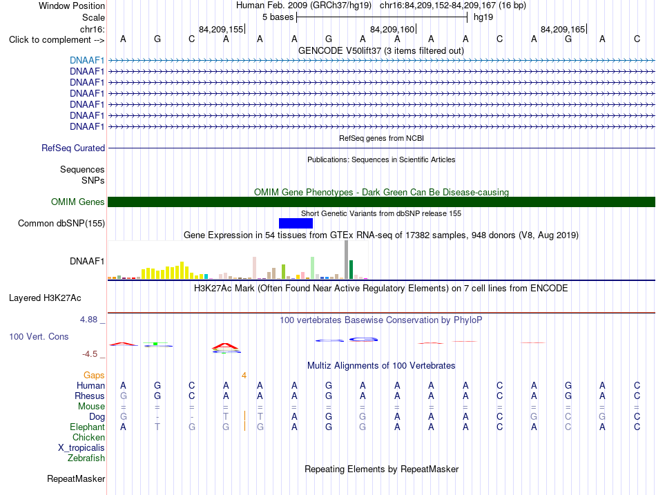656x495 pixels.
Task: Open the dark green OMIM Genes bar
Action: pos(381,202)
